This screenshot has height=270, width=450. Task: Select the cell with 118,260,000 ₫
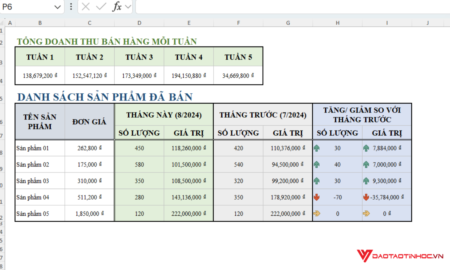(x=189, y=148)
